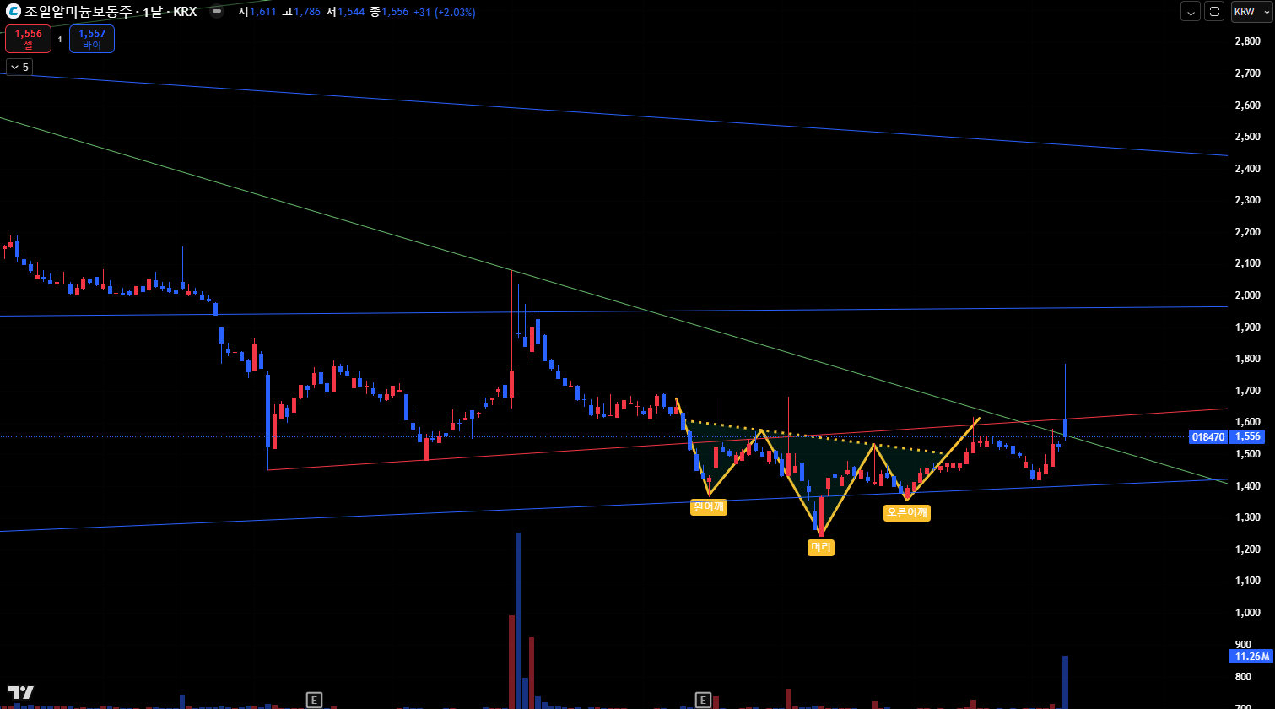Expand the collapsed indicator legend showing 5

coord(19,67)
